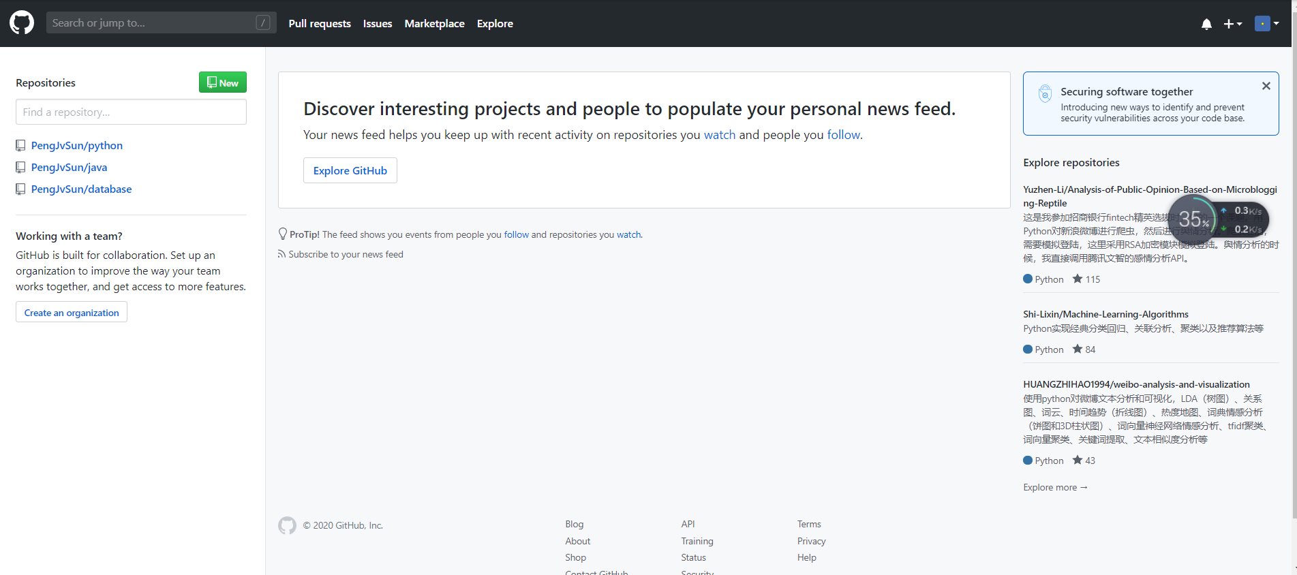Click the repo icon beside PengJvSun/java
Viewport: 1297px width, 575px height.
20,168
